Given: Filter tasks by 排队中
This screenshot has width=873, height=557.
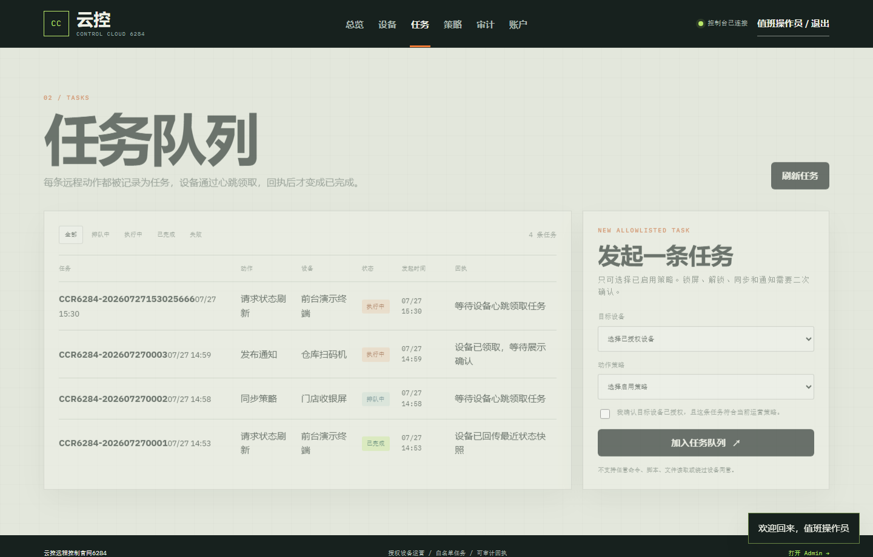Looking at the screenshot, I should [101, 234].
